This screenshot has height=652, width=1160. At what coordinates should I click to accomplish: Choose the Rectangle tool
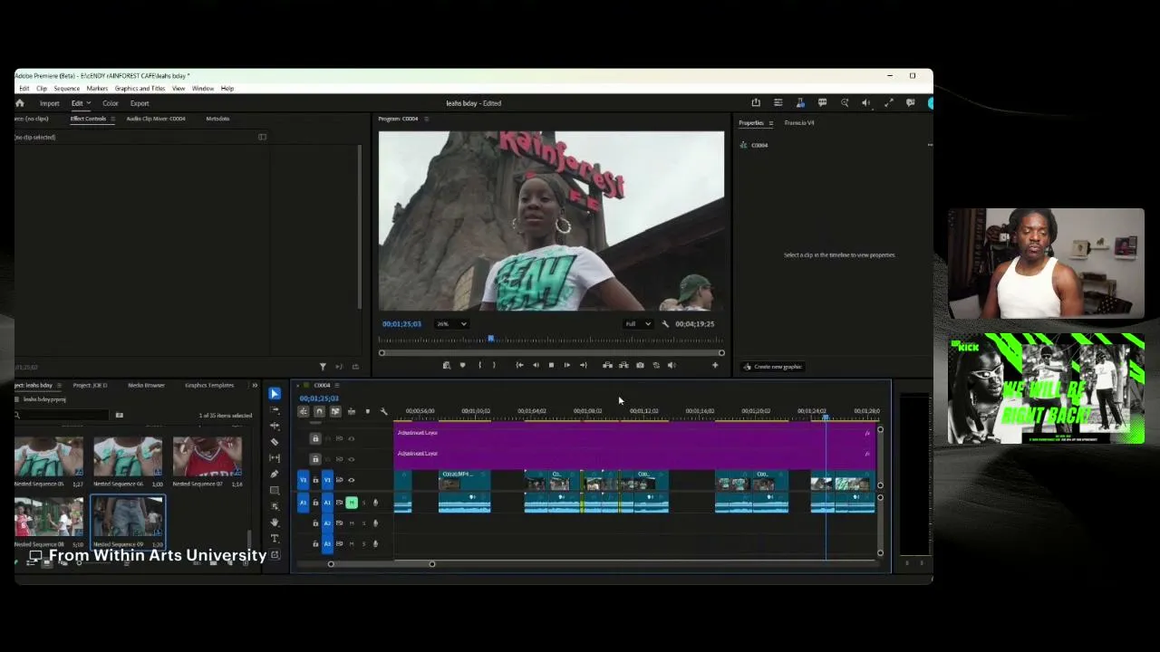point(275,491)
